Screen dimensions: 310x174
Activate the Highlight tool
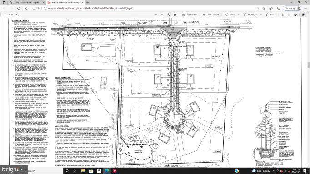point(250,14)
